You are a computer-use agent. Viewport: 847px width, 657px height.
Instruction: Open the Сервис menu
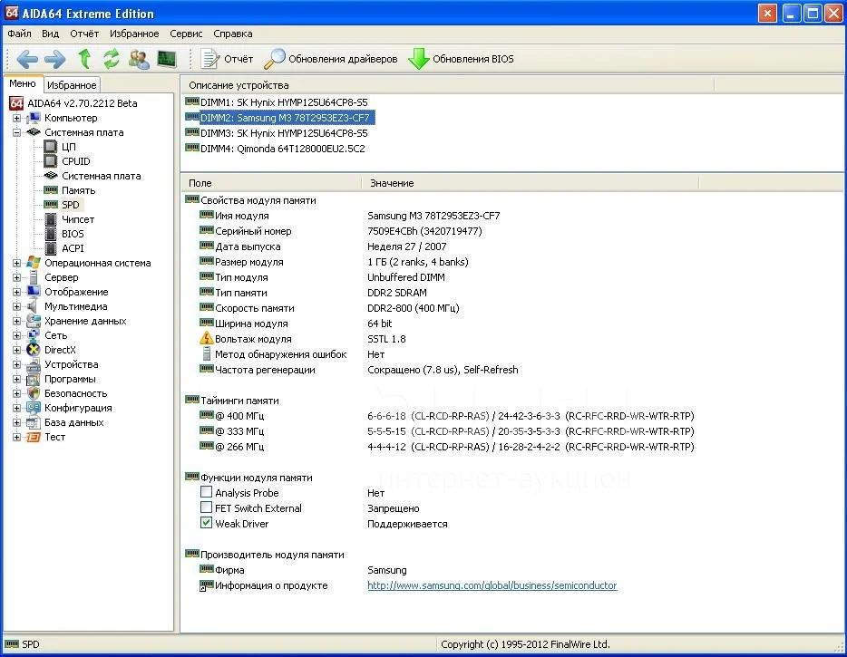click(x=186, y=34)
